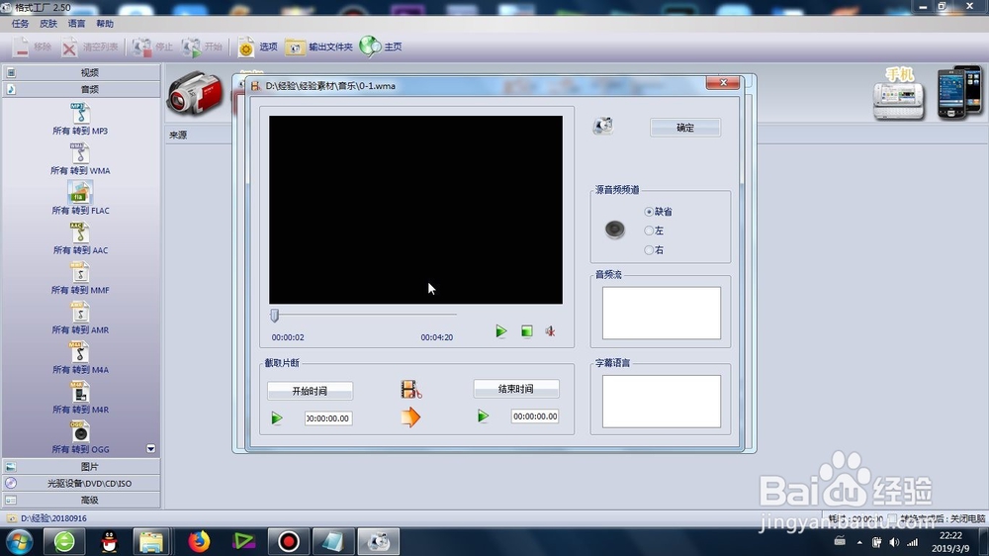Select the All to MP3 converter icon
This screenshot has width=989, height=556.
pos(80,114)
